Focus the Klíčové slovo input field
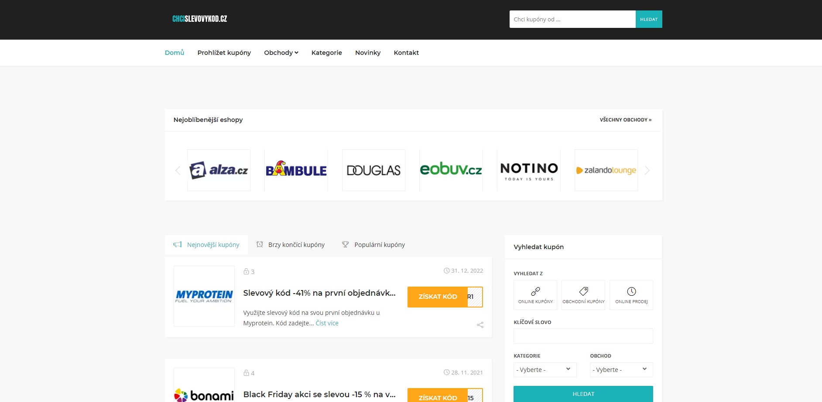Image resolution: width=822 pixels, height=402 pixels. [583, 336]
